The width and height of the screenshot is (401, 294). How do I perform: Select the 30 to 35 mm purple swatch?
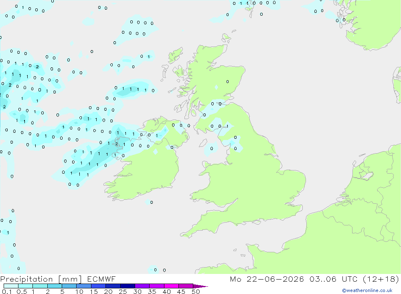tap(142, 286)
